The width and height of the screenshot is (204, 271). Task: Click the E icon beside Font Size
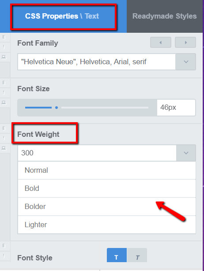(4, 83)
